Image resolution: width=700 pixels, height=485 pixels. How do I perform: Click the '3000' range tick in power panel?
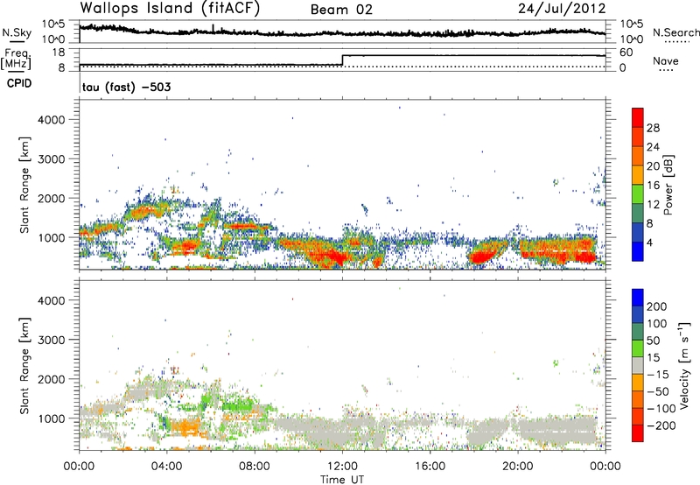click(52, 159)
